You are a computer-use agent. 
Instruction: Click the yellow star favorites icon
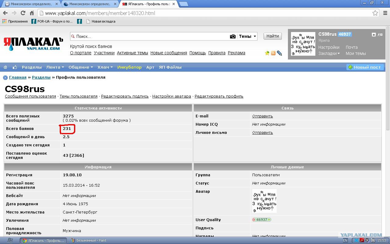[x=267, y=53]
